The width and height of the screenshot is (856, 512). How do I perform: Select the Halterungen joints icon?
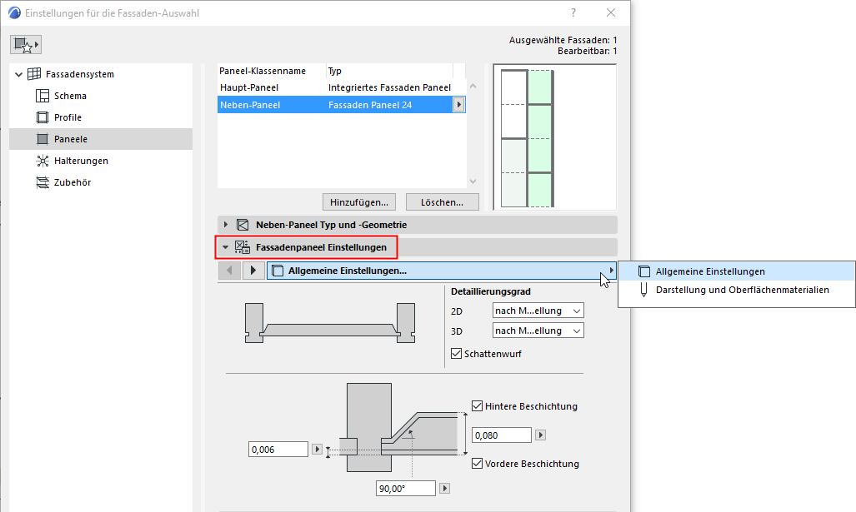(41, 160)
